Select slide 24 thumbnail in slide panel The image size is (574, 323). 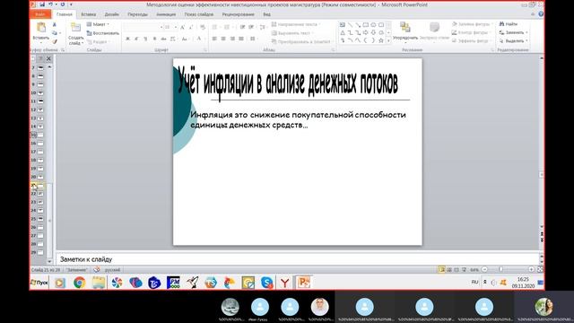[40, 211]
